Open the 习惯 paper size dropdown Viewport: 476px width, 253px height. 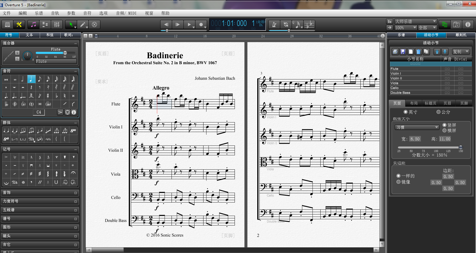pos(417,127)
